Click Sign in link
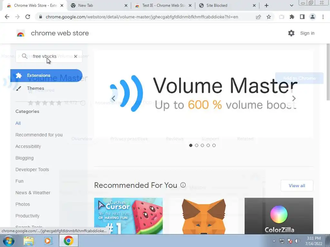 tap(307, 33)
